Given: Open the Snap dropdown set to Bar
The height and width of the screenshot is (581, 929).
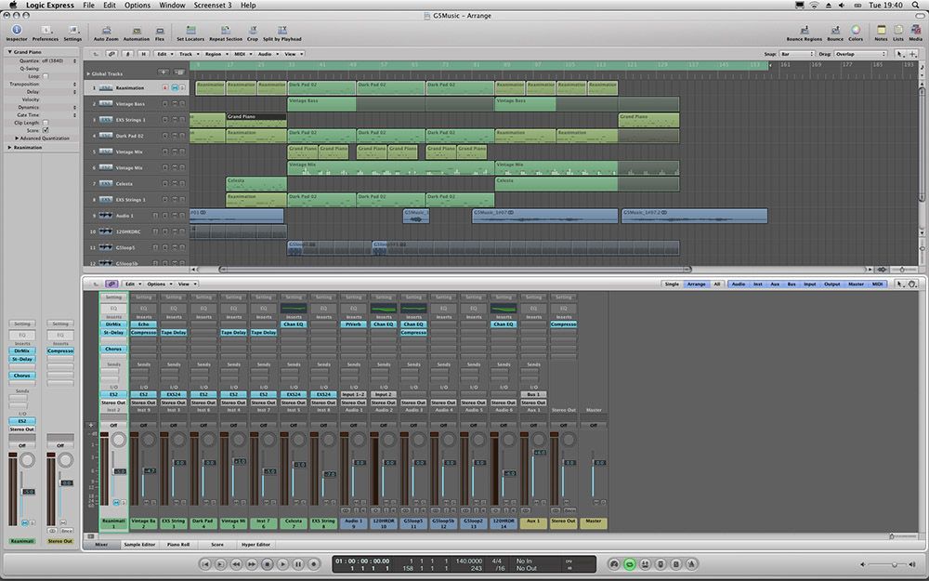Looking at the screenshot, I should pos(797,54).
